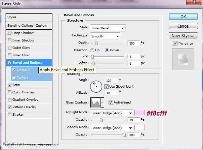The height and width of the screenshot is (150, 203).
Task: Click the highlight color swatch #f8cfff
Action: tap(139, 113)
